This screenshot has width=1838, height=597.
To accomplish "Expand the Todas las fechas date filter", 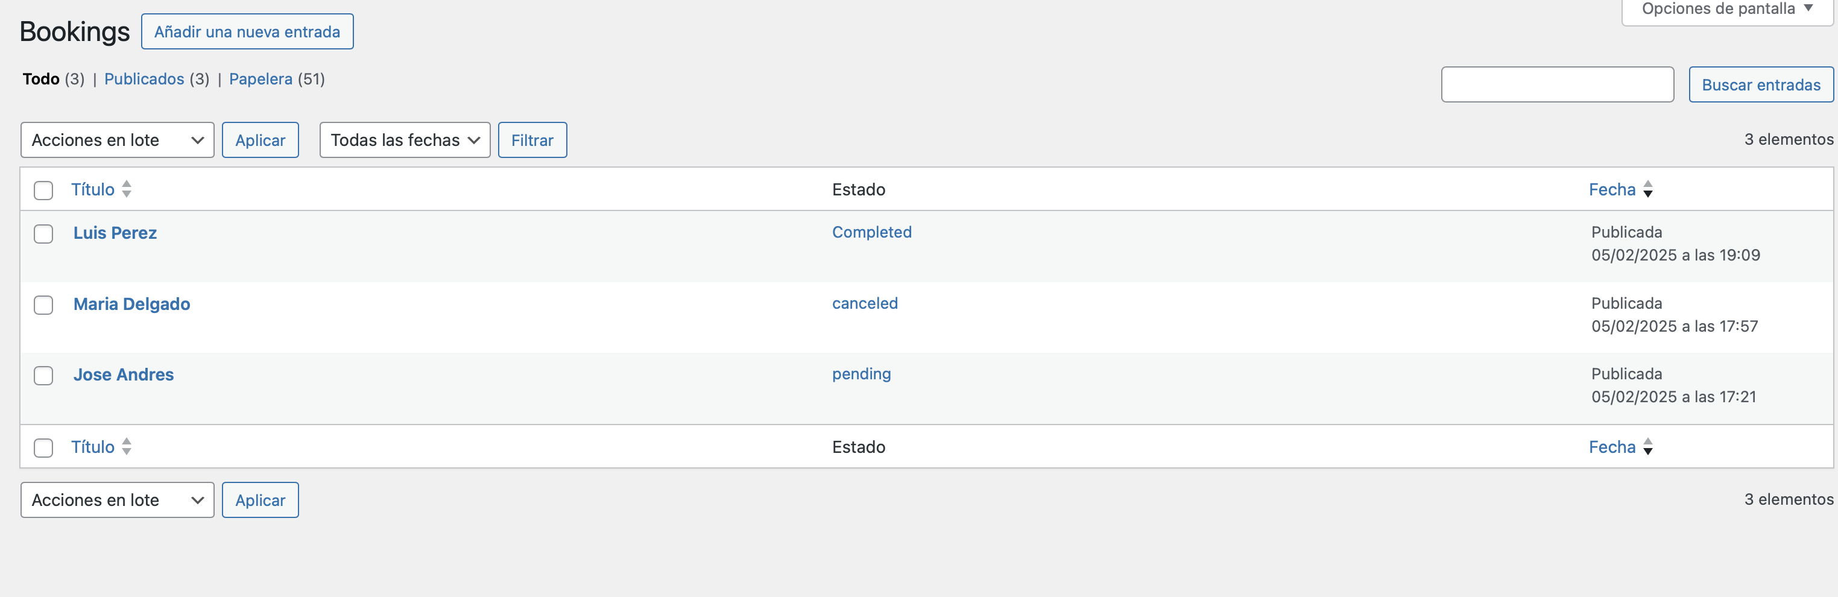I will 405,140.
